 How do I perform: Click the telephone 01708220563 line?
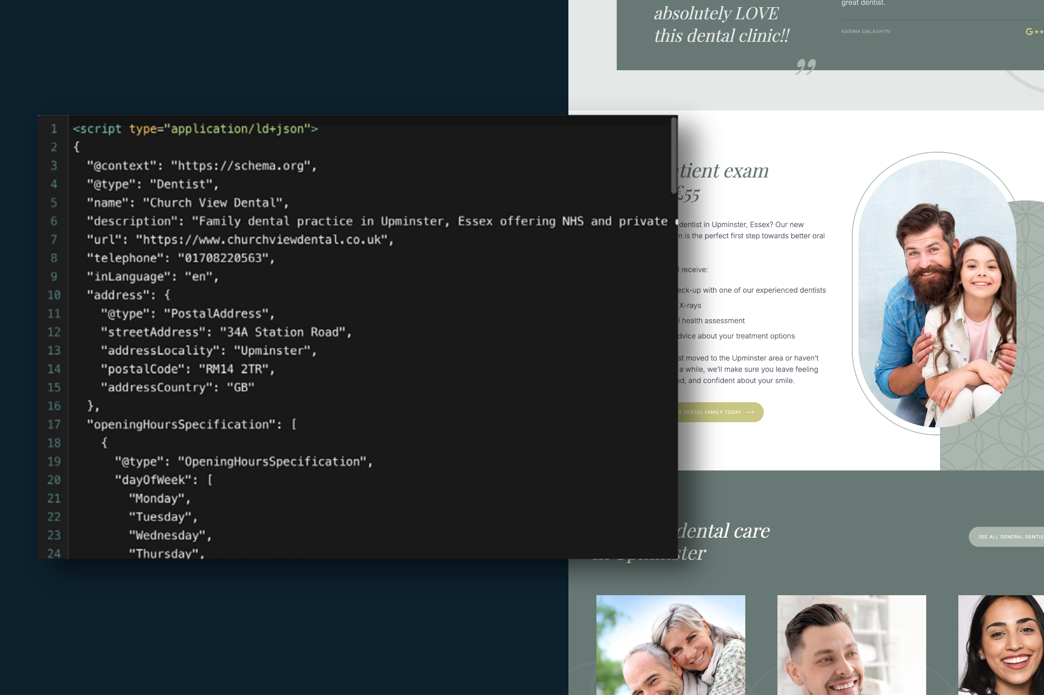[180, 258]
